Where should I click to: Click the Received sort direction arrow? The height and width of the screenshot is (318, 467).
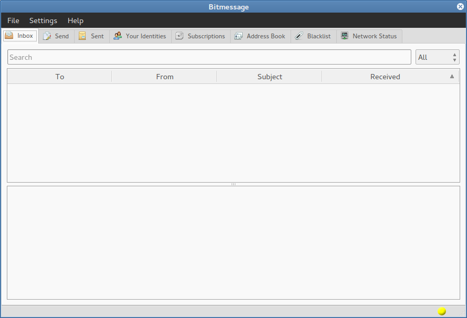point(452,77)
